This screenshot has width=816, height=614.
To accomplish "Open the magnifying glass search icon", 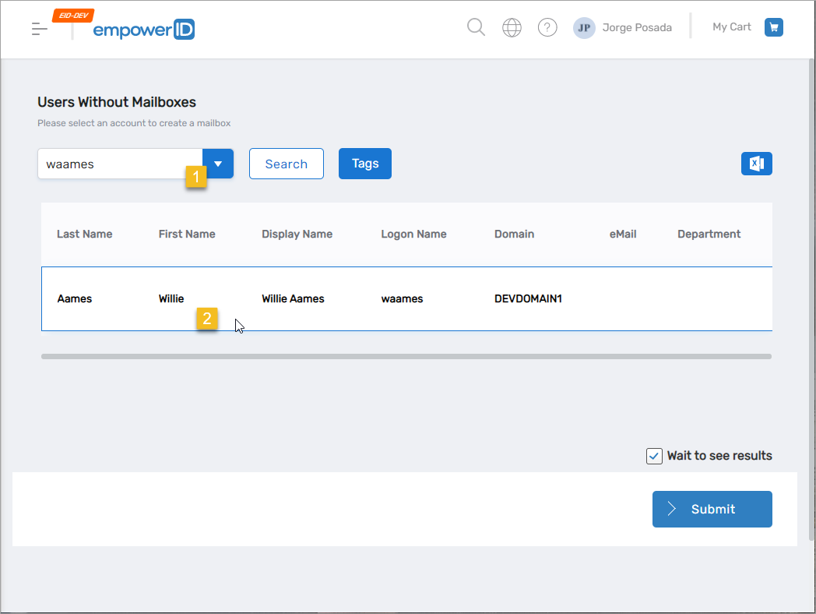I will pos(476,27).
